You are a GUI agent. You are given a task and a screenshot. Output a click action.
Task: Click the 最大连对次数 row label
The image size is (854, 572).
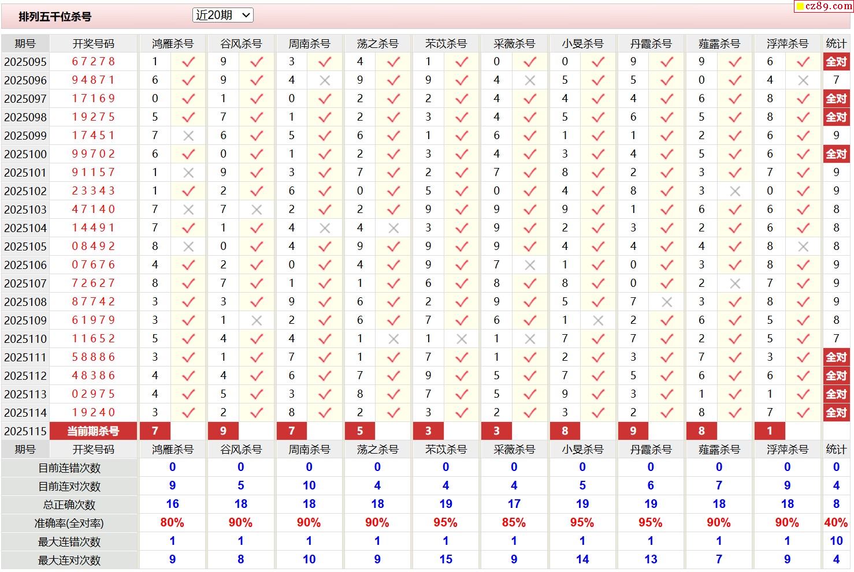coord(69,560)
